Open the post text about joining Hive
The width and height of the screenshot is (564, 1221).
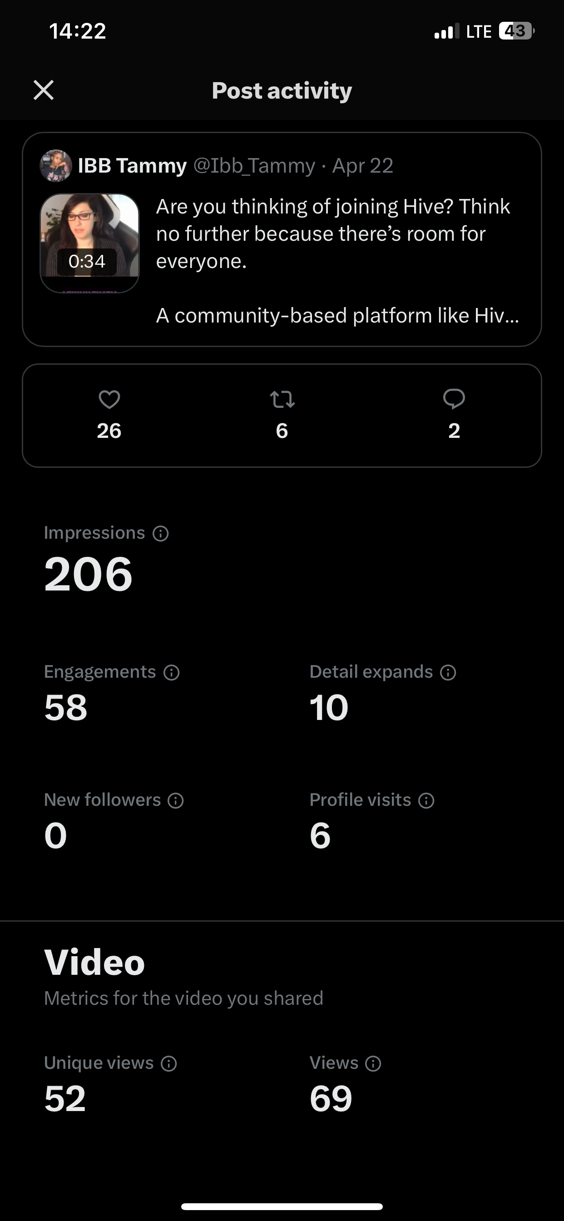point(337,261)
